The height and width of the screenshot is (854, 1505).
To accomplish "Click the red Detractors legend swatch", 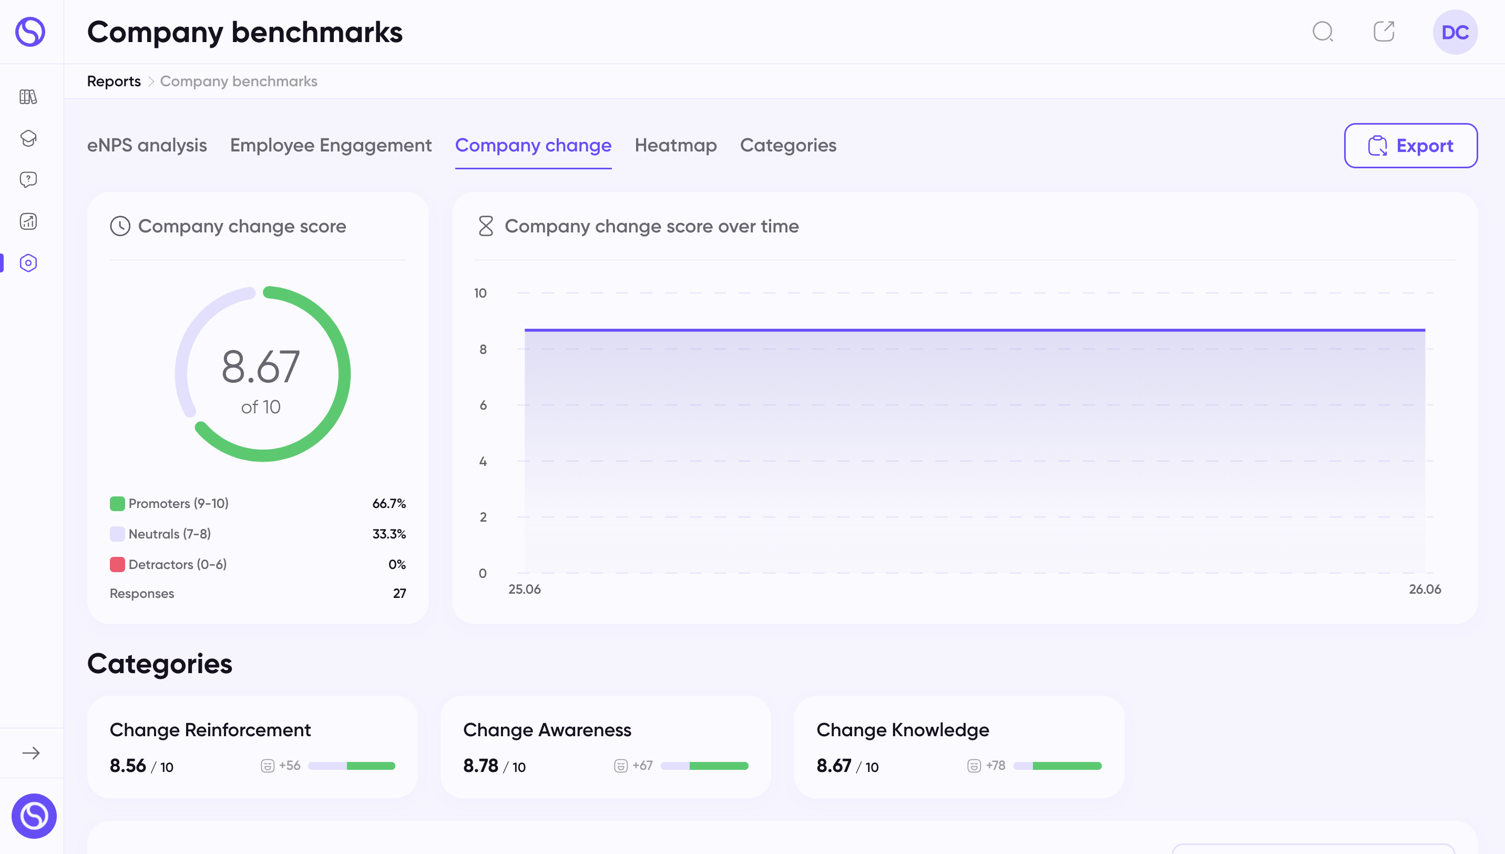I will click(x=117, y=565).
